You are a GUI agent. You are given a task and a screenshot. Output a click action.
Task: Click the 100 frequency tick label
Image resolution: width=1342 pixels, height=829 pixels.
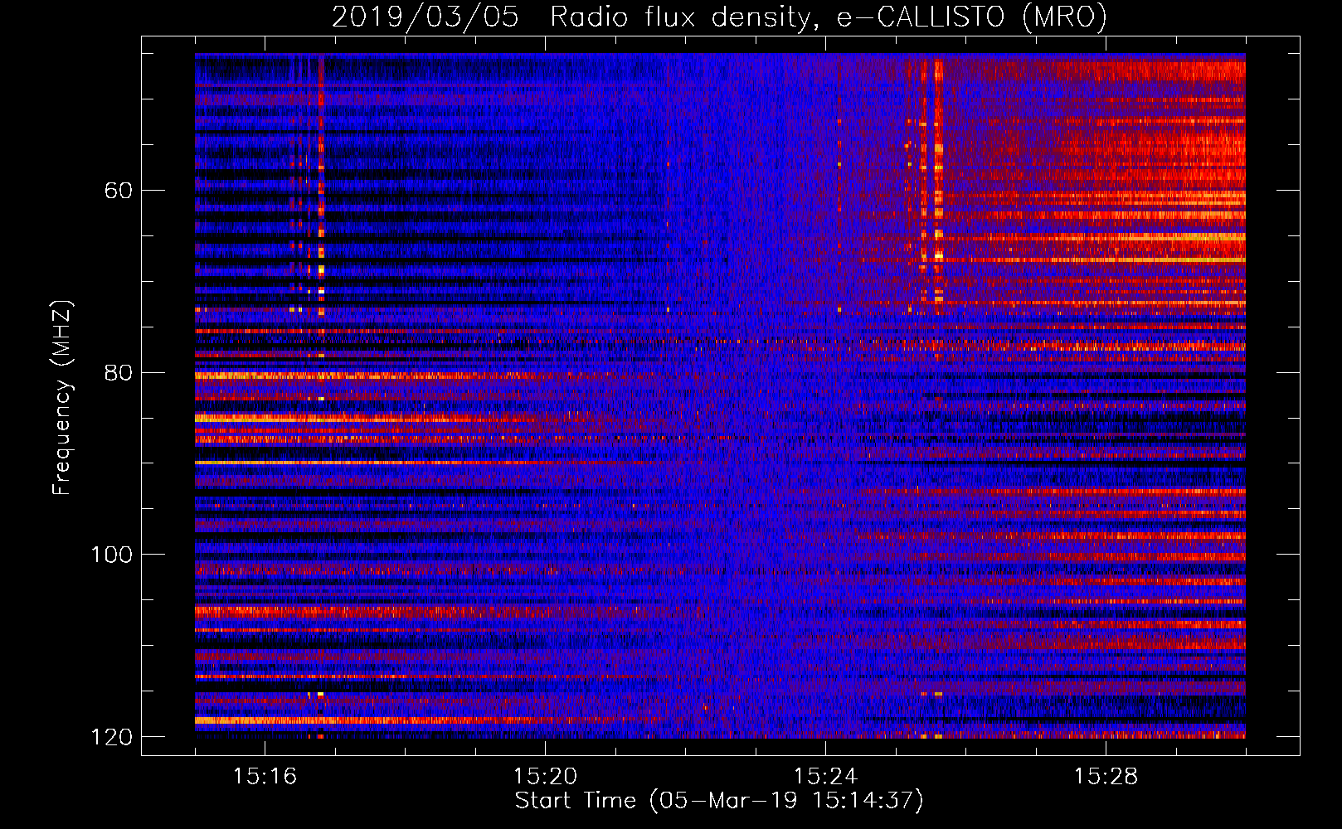pyautogui.click(x=112, y=555)
